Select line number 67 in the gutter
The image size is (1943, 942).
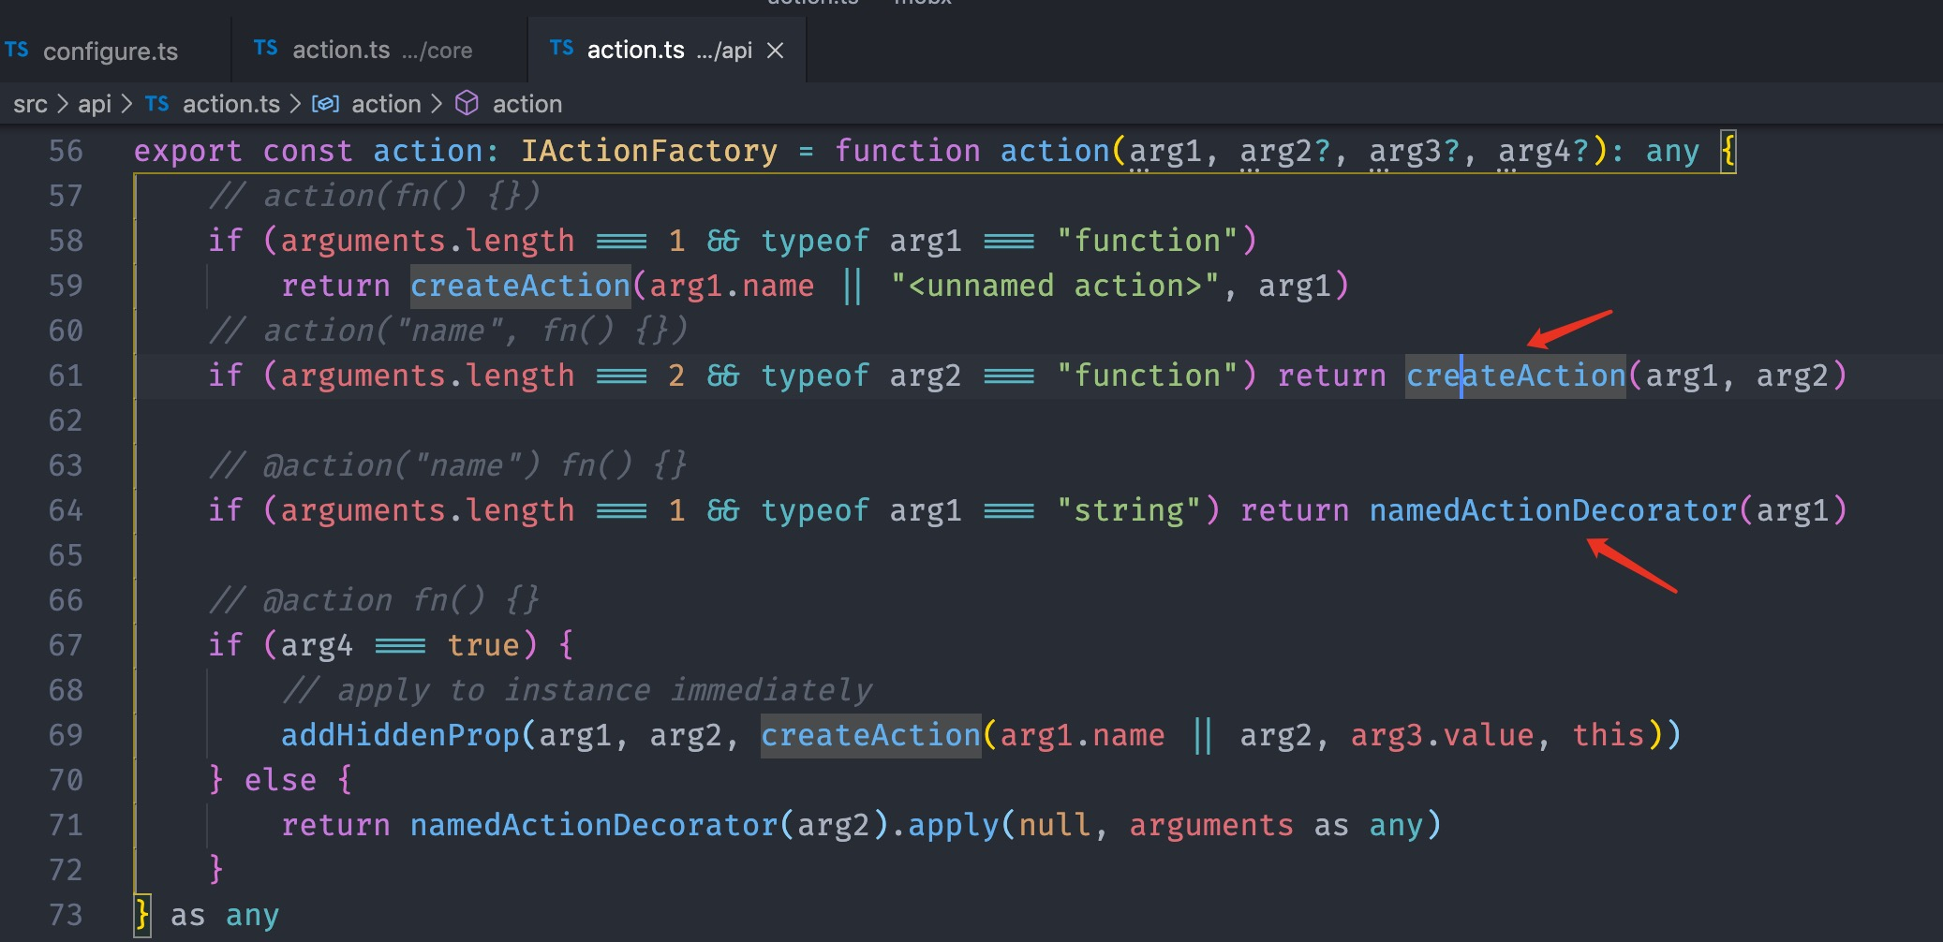66,645
